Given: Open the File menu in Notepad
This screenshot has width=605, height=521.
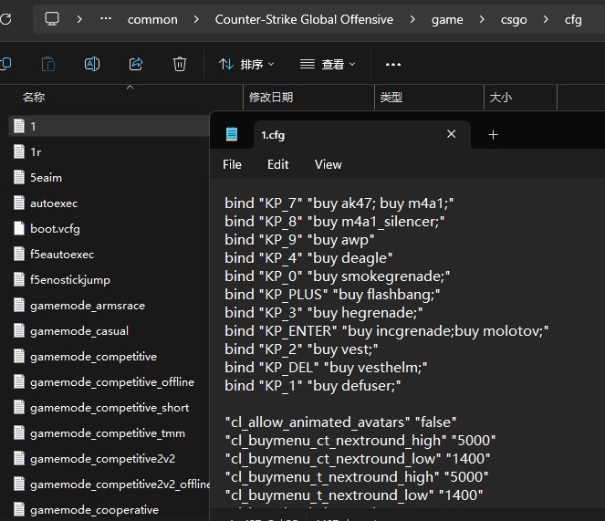Looking at the screenshot, I should pos(232,164).
